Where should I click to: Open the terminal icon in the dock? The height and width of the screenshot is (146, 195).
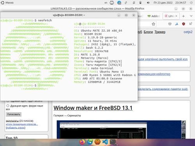(113, 142)
